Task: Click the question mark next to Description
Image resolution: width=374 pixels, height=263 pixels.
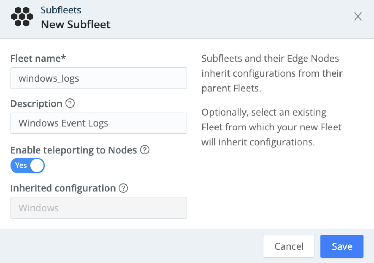Action: tap(70, 104)
